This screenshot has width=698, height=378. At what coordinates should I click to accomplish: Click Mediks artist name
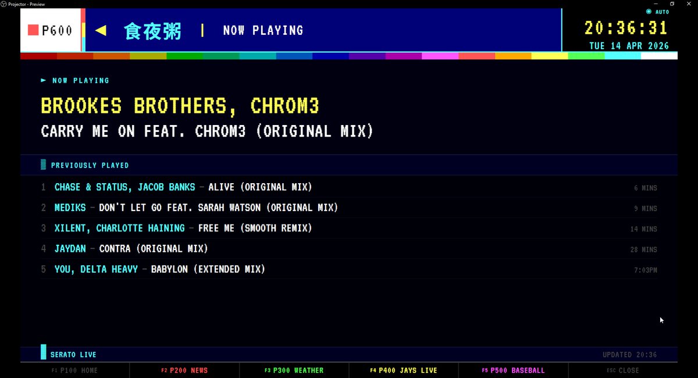point(70,208)
